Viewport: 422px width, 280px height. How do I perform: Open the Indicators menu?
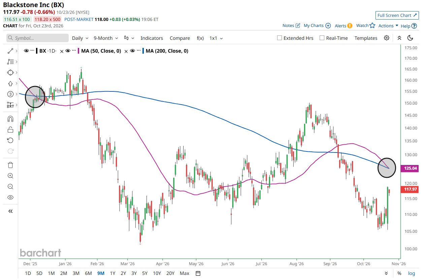(x=152, y=38)
